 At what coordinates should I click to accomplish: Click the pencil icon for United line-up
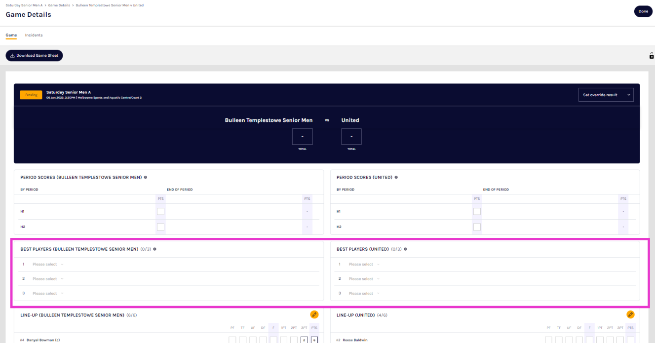pyautogui.click(x=630, y=314)
